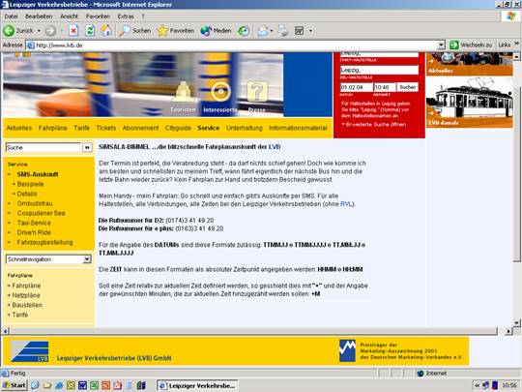Expand the address bar dropdown arrow
Image resolution: width=522 pixels, height=392 pixels.
click(441, 45)
